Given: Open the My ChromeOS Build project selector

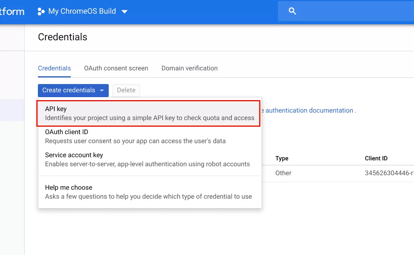Looking at the screenshot, I should 82,11.
